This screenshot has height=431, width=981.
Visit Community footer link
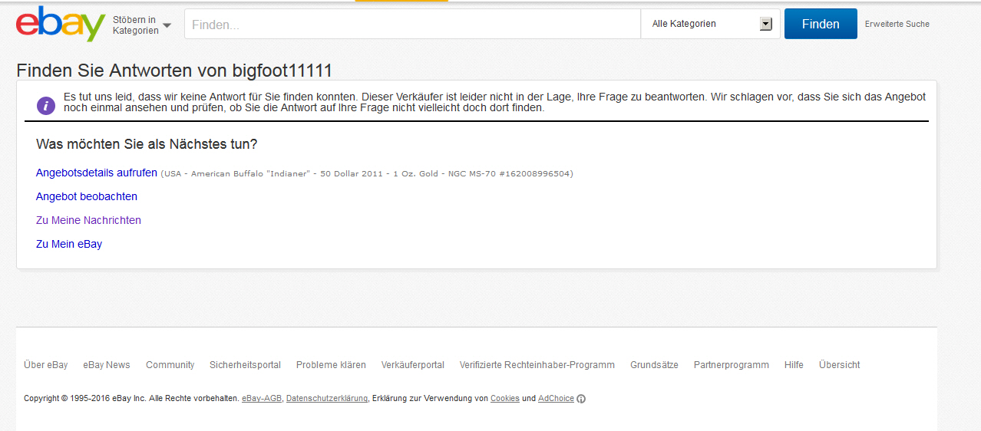coord(170,365)
